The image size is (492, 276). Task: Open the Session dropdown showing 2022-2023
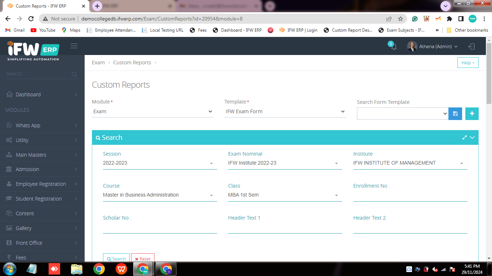pos(160,163)
